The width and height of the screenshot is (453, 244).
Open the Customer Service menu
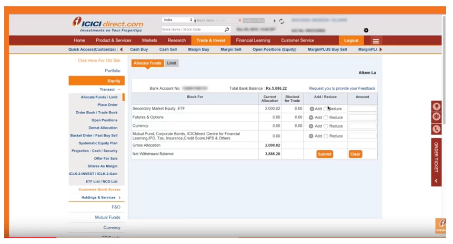tap(297, 40)
